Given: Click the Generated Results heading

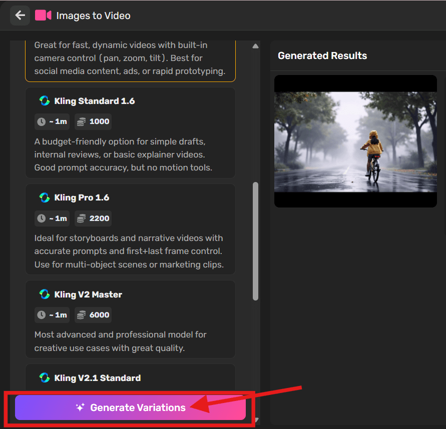Looking at the screenshot, I should (x=322, y=55).
